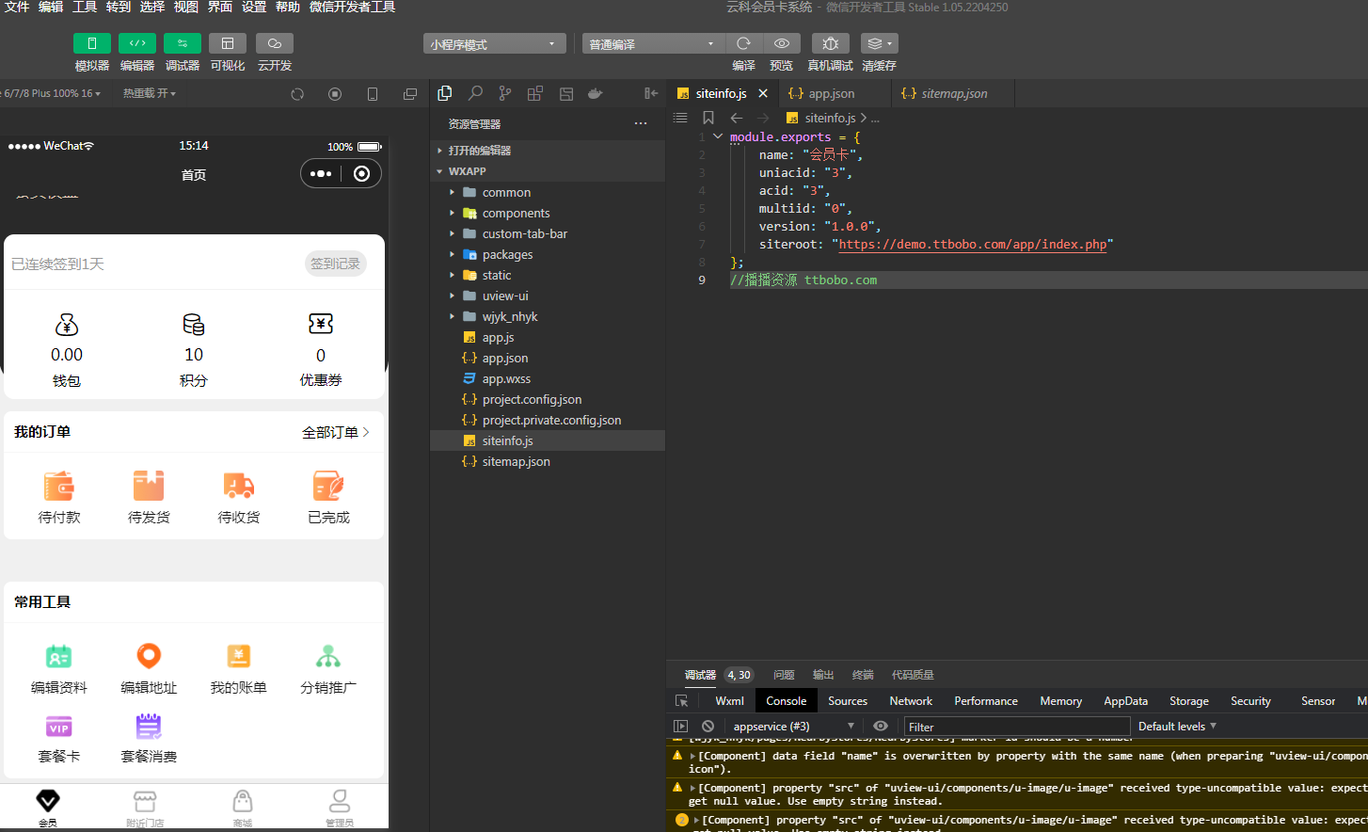This screenshot has height=832, width=1368.
Task: Open the compile mode dropdown
Action: pyautogui.click(x=653, y=44)
